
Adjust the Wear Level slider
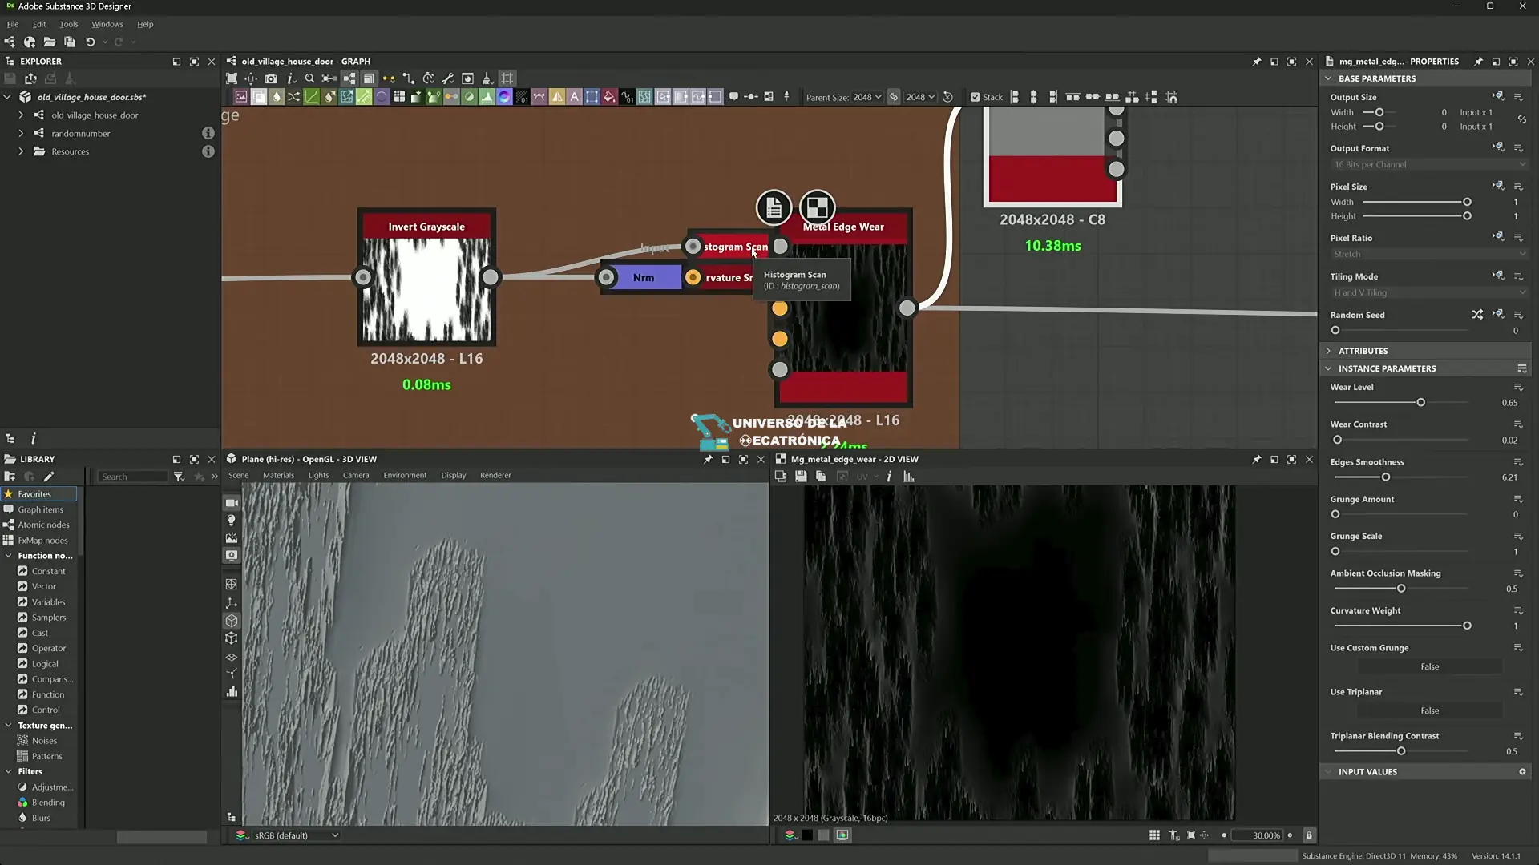tap(1420, 403)
